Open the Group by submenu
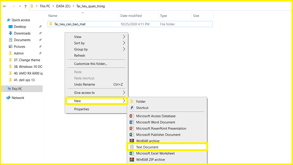 [x=96, y=49]
